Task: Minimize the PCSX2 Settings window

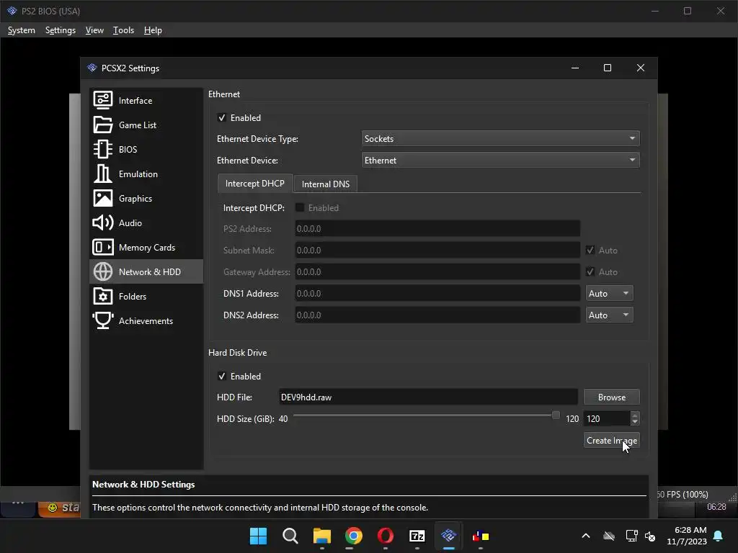Action: [x=574, y=68]
